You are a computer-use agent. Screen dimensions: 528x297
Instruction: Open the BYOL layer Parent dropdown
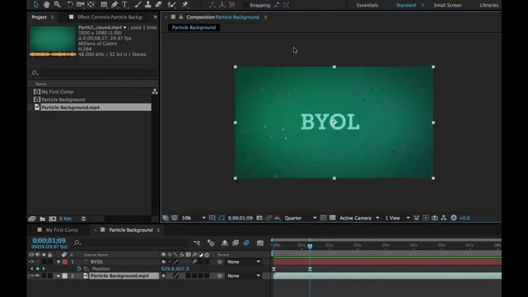tap(244, 261)
